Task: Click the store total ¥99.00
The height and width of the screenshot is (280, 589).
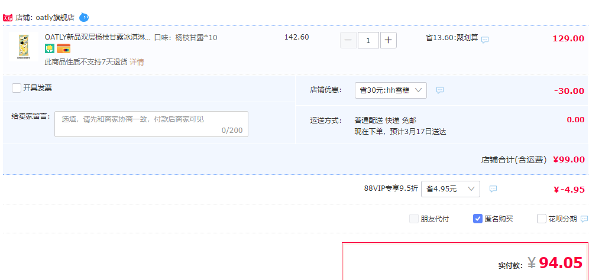Action: [x=569, y=159]
